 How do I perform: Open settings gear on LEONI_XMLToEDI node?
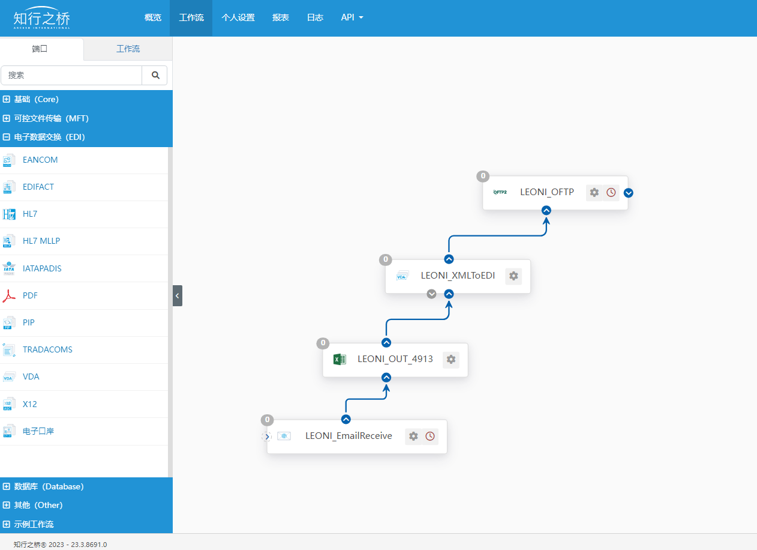click(513, 276)
